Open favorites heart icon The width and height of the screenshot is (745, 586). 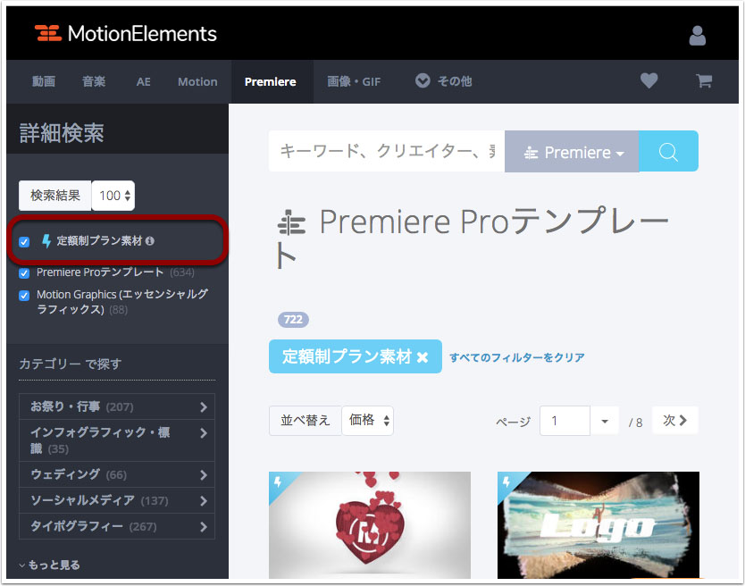pyautogui.click(x=649, y=80)
